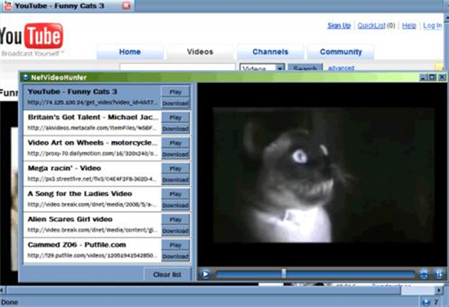This screenshot has height=307, width=449.
Task: Open the QuickList link
Action: point(371,26)
